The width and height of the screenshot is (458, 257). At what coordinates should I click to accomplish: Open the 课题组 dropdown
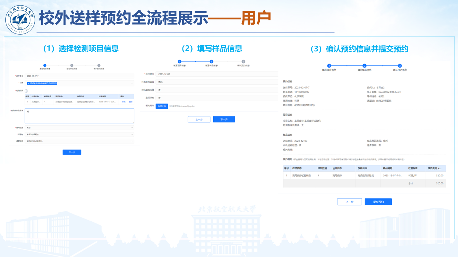pyautogui.click(x=79, y=134)
